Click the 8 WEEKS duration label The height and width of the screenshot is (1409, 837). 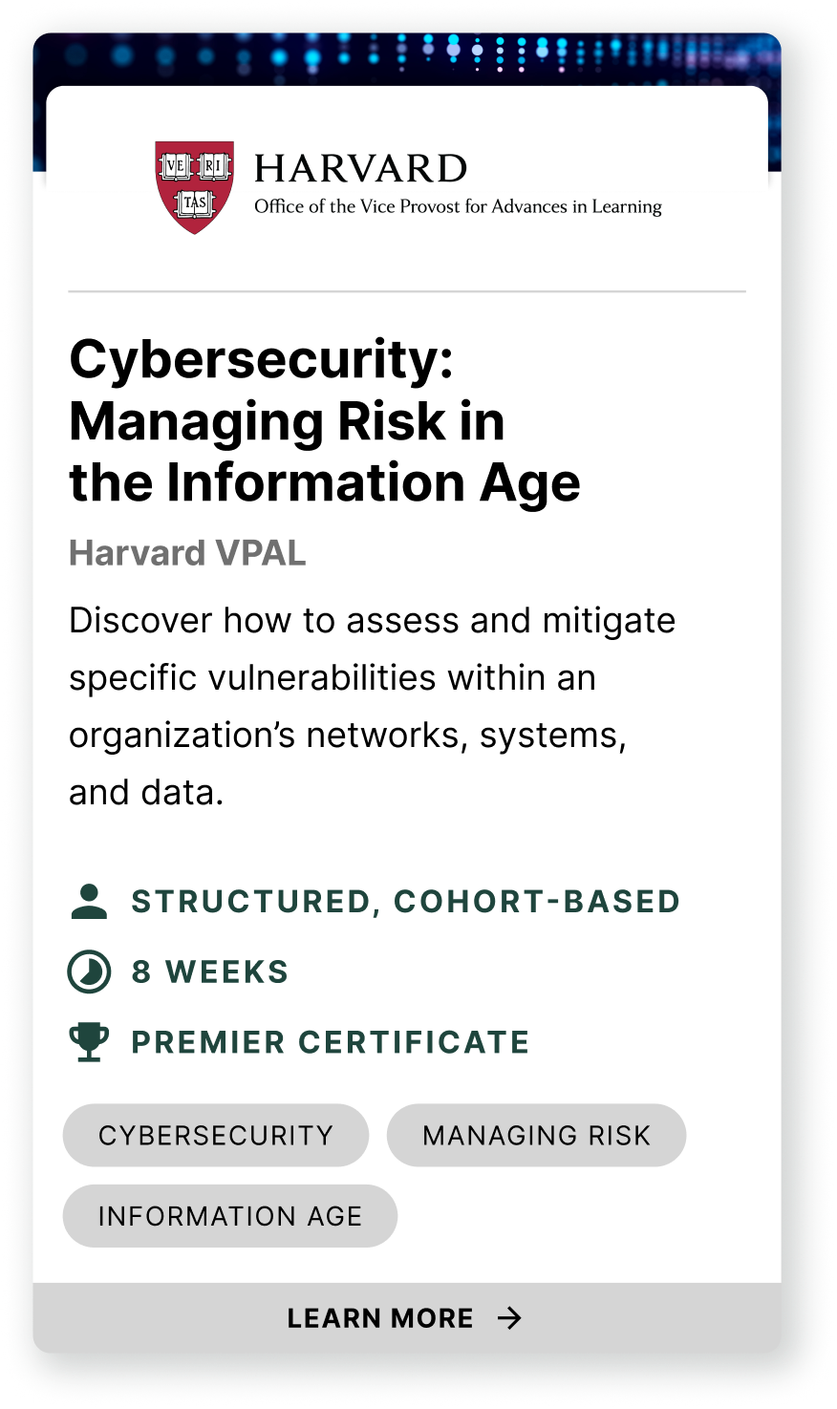tap(210, 971)
